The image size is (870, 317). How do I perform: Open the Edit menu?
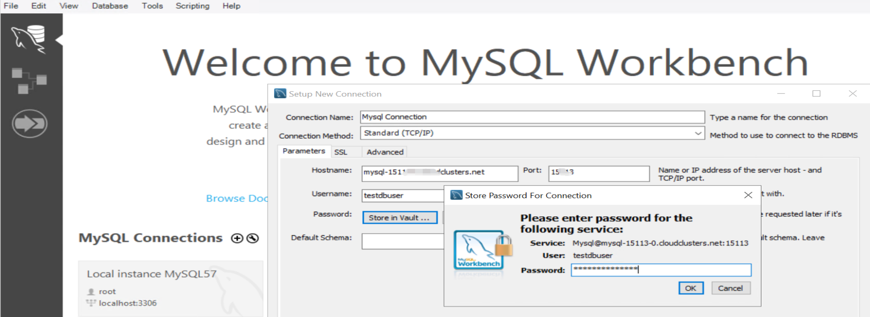tap(38, 6)
